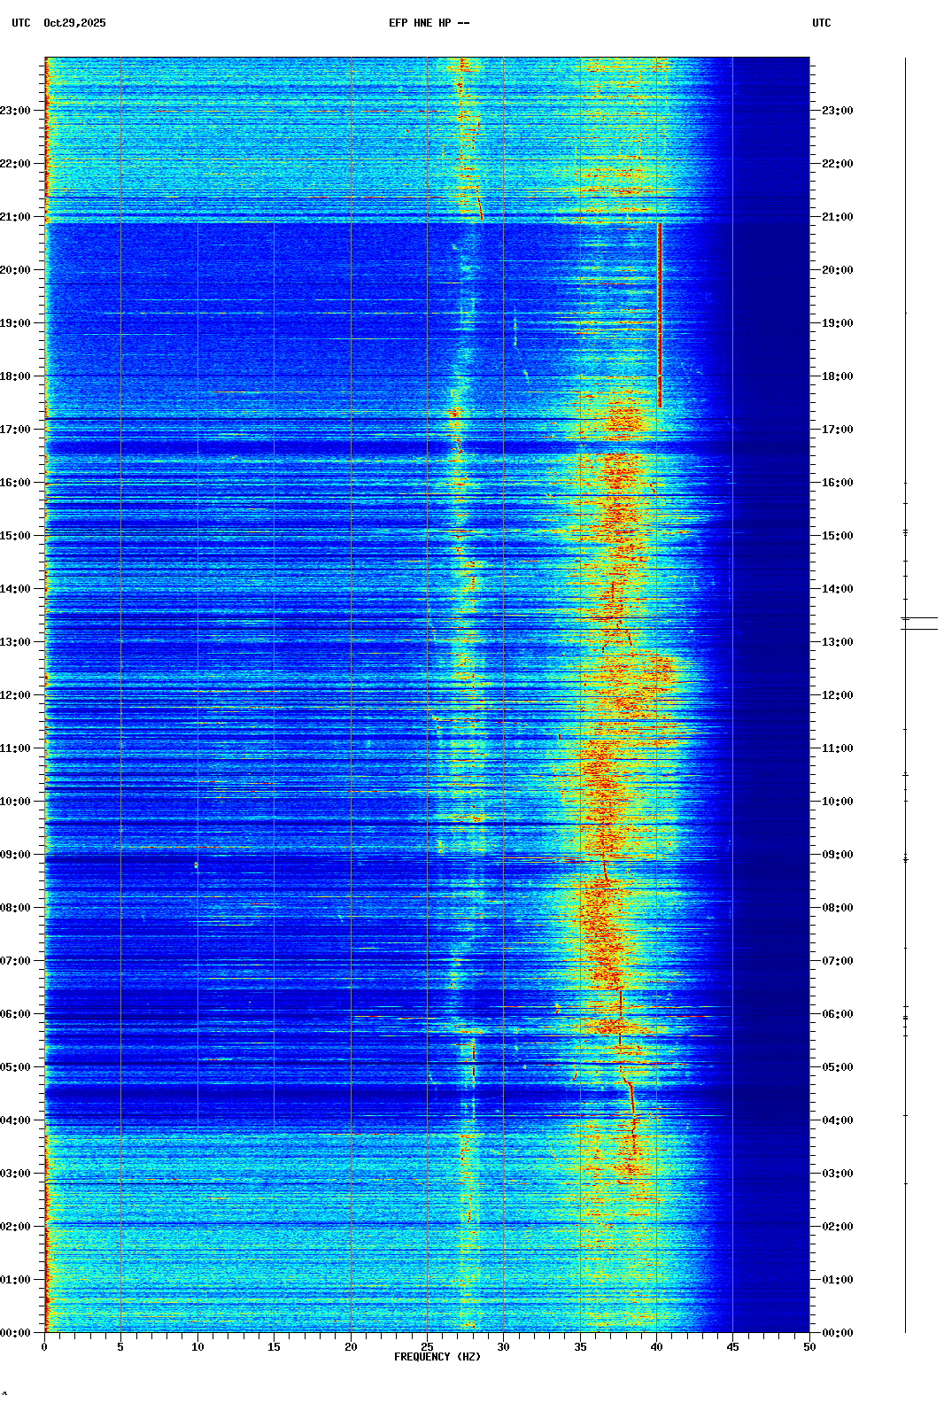Click the 09:00 label on left axis
This screenshot has height=1403, width=944.
tap(16, 855)
